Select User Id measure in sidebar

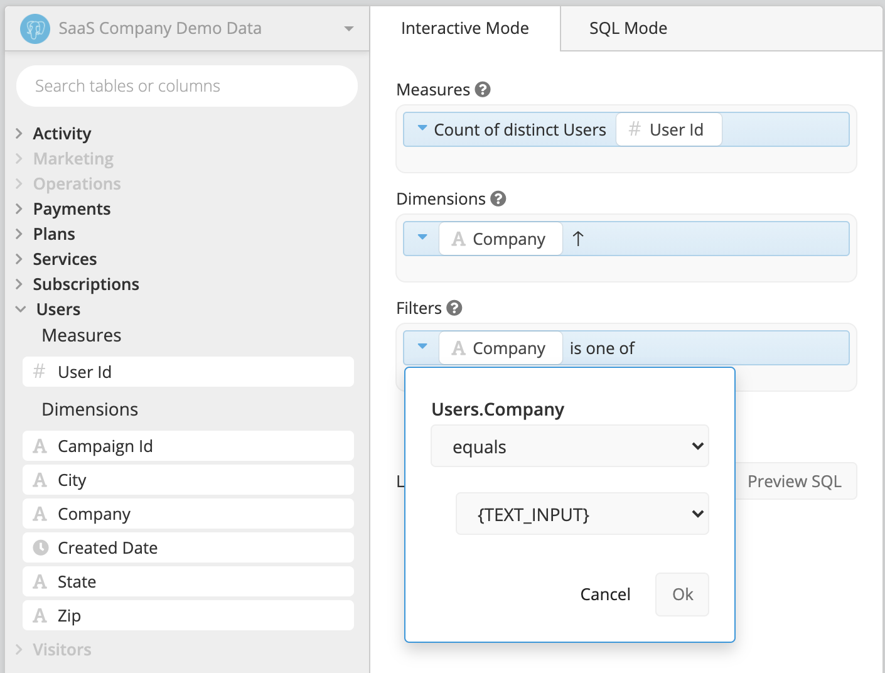coord(188,372)
